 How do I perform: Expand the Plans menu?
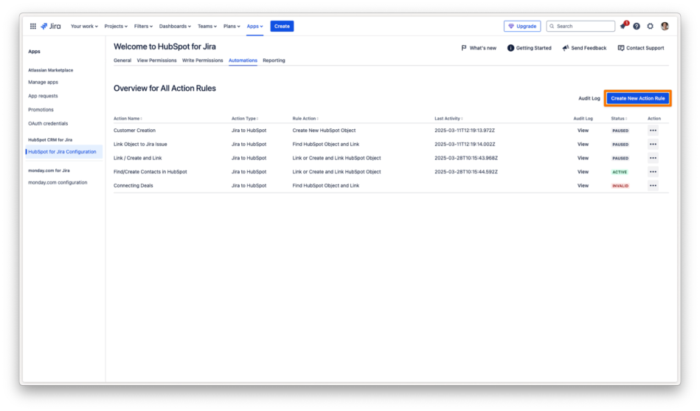[x=232, y=27]
